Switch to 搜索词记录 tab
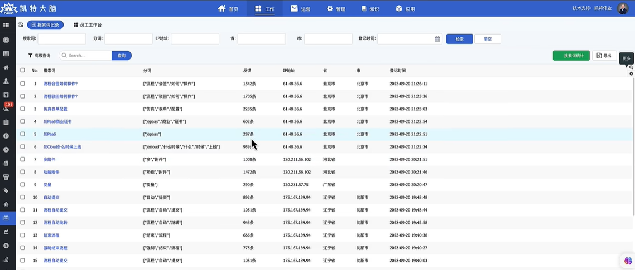This screenshot has width=635, height=270. (x=45, y=24)
